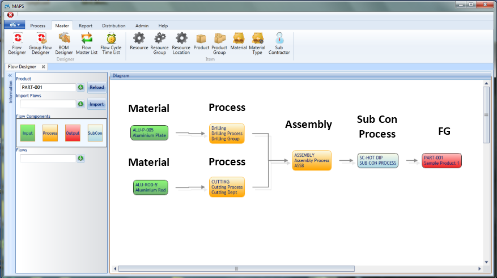This screenshot has height=278, width=497.
Task: Select the ALU-P-005 Aluminium Plate node
Action: 149,132
